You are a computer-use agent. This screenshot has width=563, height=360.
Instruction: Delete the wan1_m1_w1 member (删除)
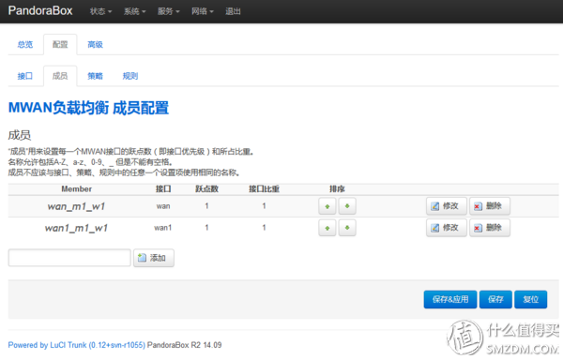(x=490, y=228)
